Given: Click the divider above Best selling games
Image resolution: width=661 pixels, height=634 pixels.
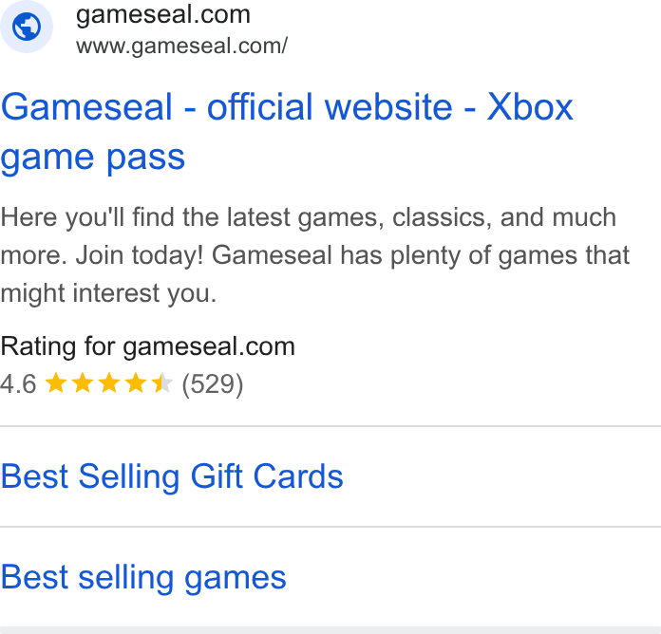Looking at the screenshot, I should click(x=330, y=527).
